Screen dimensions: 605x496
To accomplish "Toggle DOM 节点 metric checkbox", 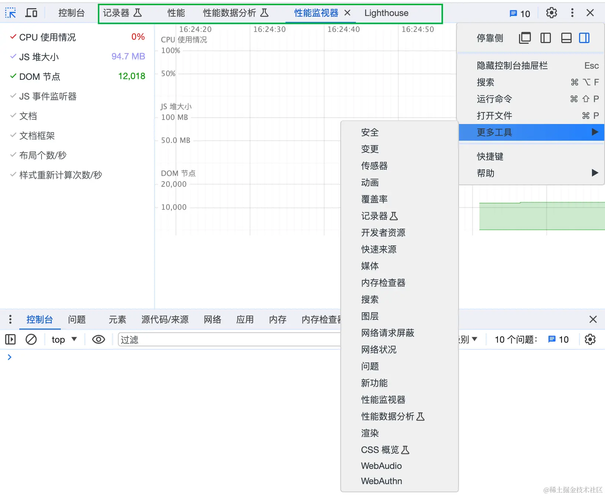I will pyautogui.click(x=13, y=76).
